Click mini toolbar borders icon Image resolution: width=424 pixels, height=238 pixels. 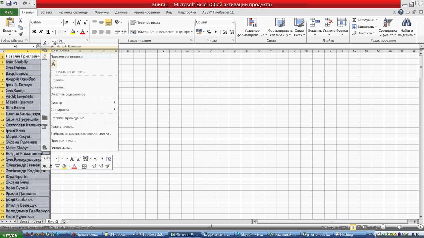pyautogui.click(x=84, y=166)
